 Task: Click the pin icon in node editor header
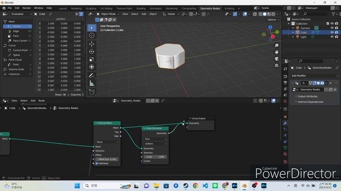(163, 101)
